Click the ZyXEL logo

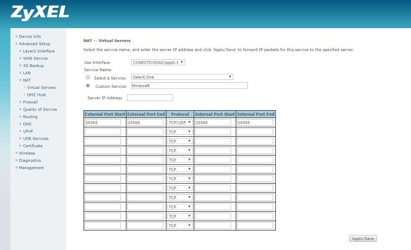(40, 13)
